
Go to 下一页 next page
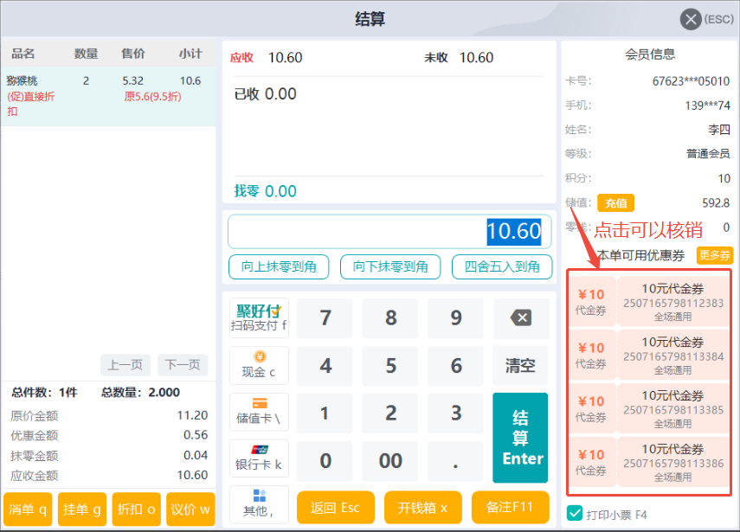tap(183, 365)
